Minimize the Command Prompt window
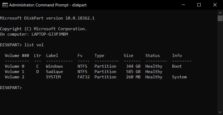 click(x=183, y=5)
